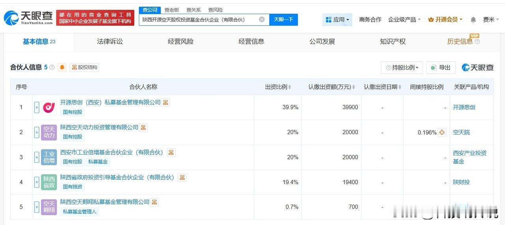This screenshot has width=505, height=225.
Task: Click the purple 空天动力 logo tile
Action: click(x=49, y=132)
